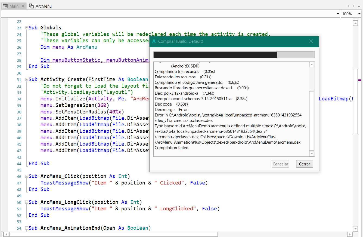Click the Cerrar button in compile dialog

tap(305, 164)
